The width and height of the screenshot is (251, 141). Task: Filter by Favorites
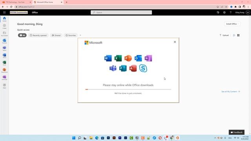click(71, 35)
